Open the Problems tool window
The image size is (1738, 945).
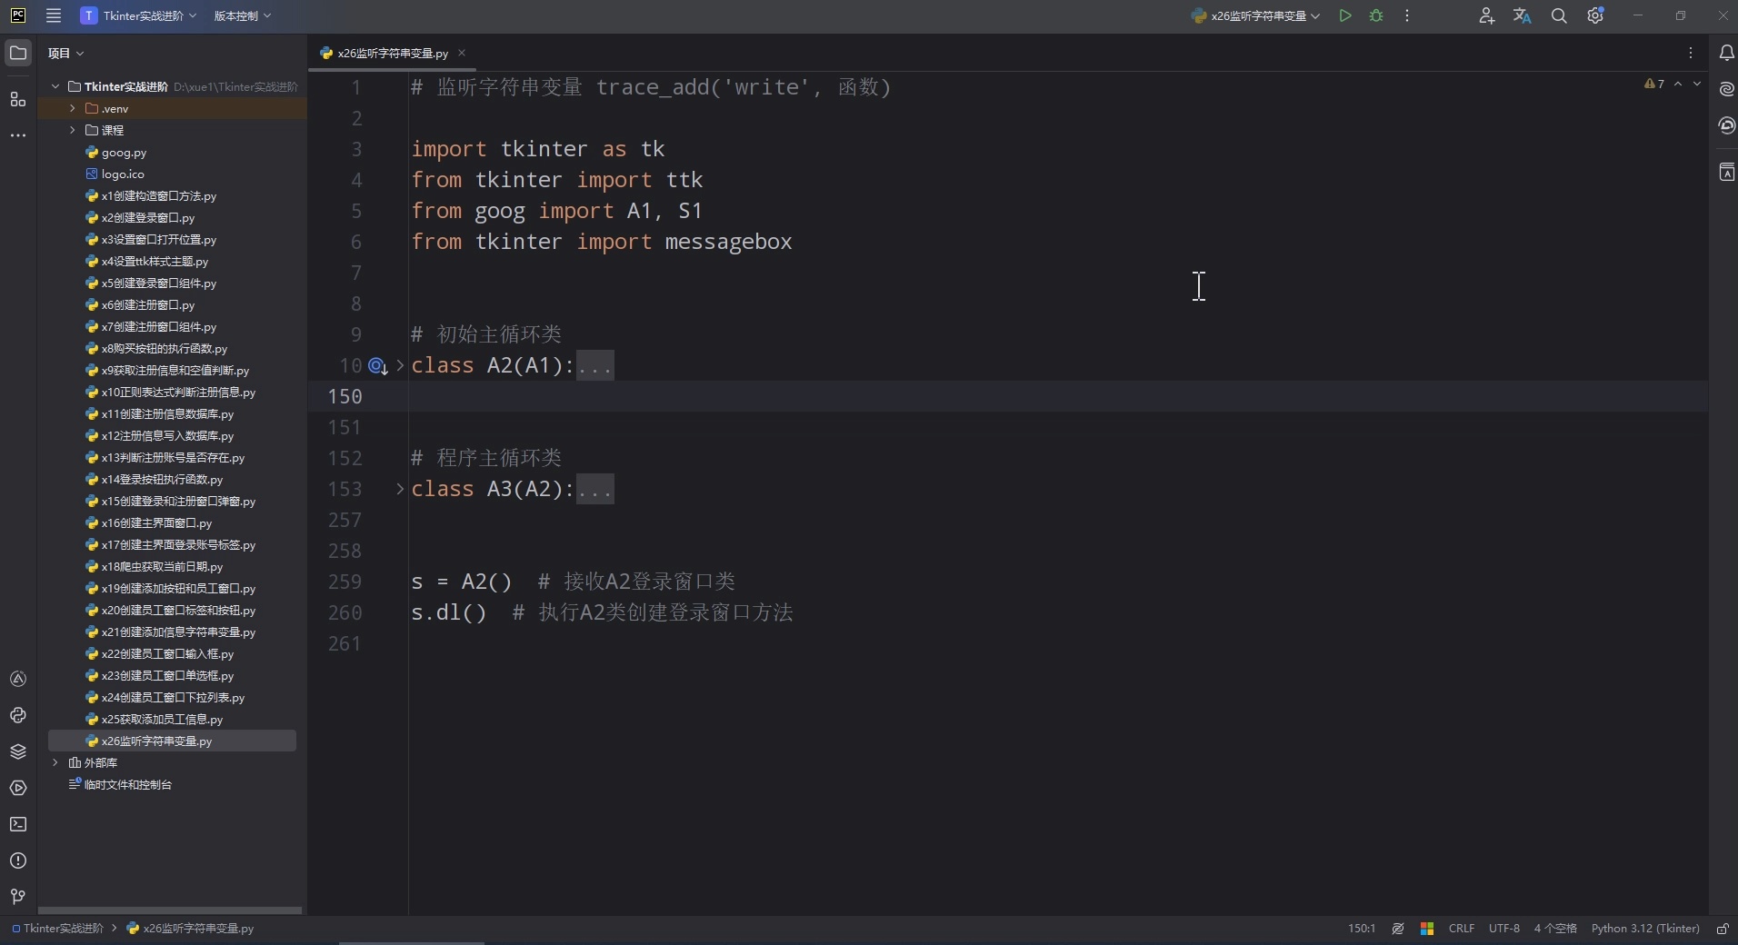17,861
